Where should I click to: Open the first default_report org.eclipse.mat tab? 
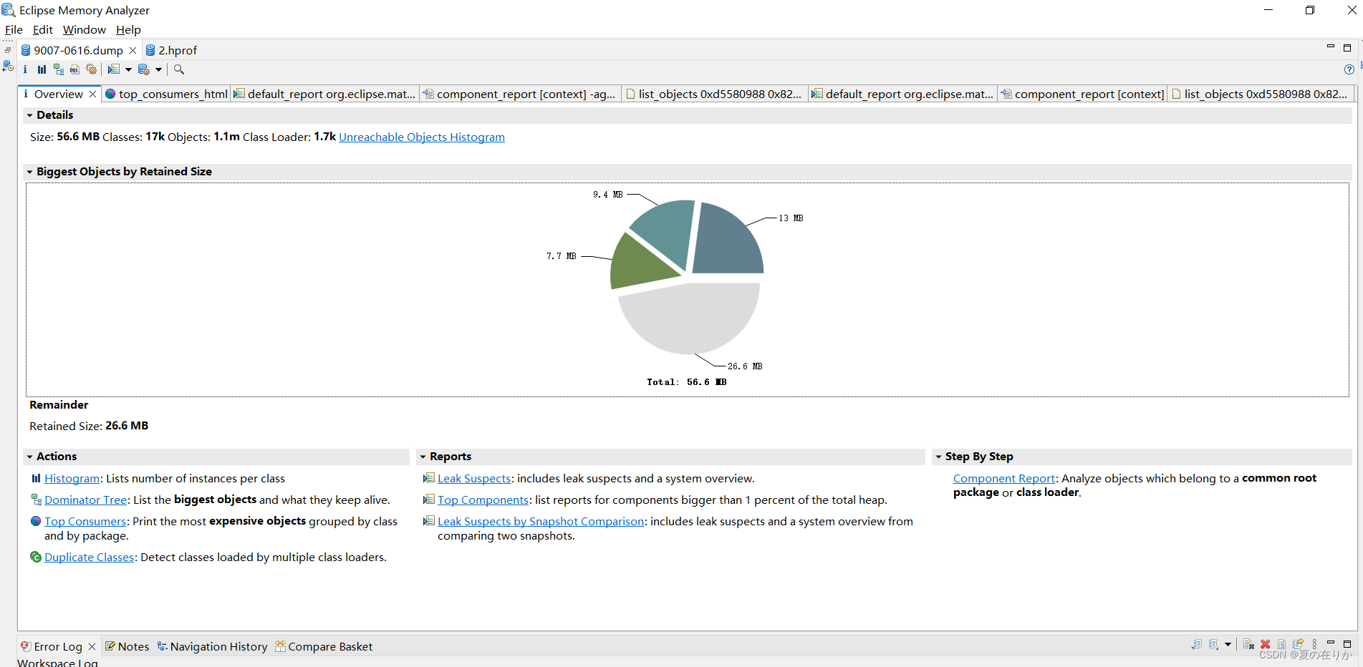point(324,94)
